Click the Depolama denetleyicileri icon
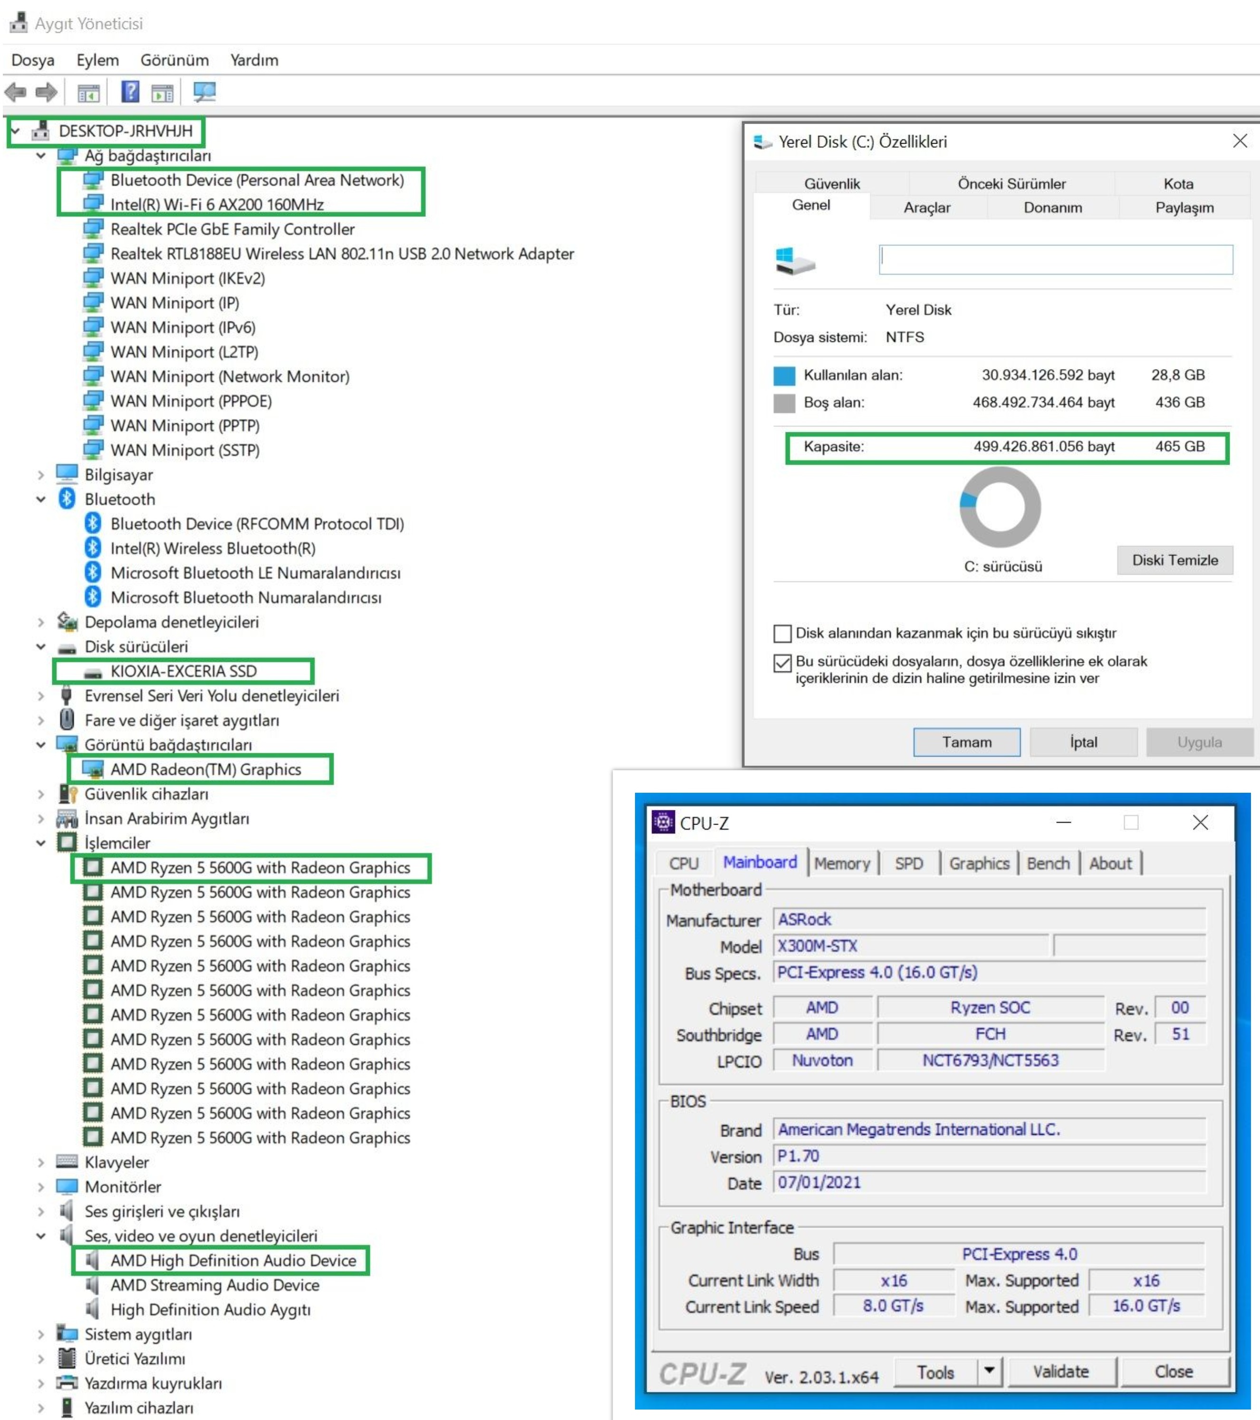The height and width of the screenshot is (1420, 1260). pos(67,621)
